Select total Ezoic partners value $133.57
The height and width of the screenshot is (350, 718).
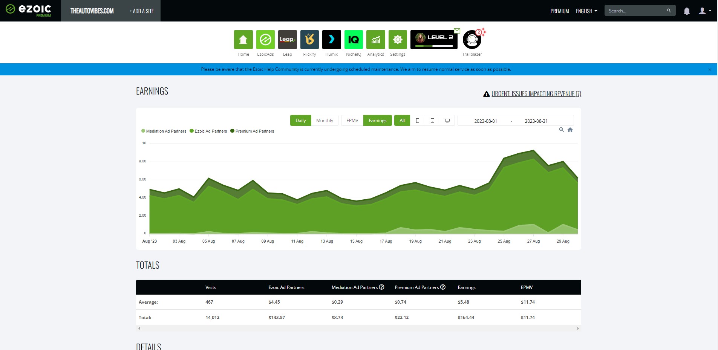click(x=277, y=318)
